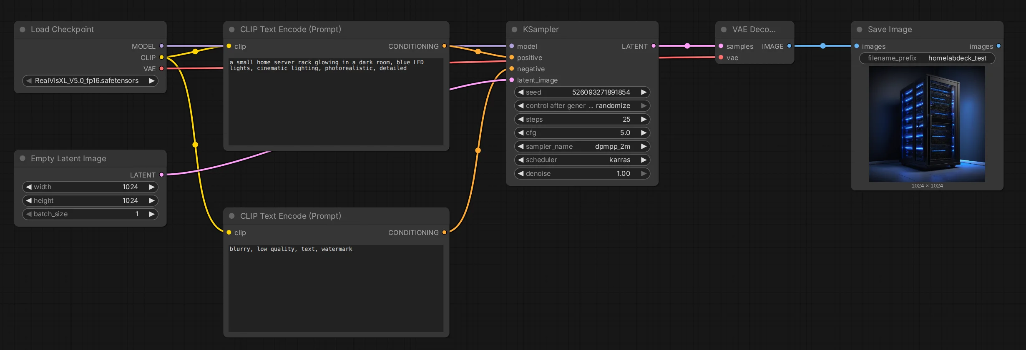Click CONDITIONING output port of the blurry prompt node
Screen dimensions: 1026x350
point(444,232)
